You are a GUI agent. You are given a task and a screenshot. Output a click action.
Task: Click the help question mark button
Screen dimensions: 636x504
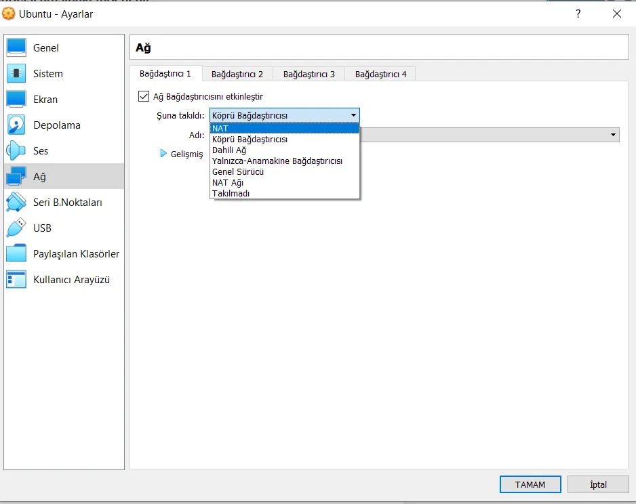pyautogui.click(x=578, y=14)
